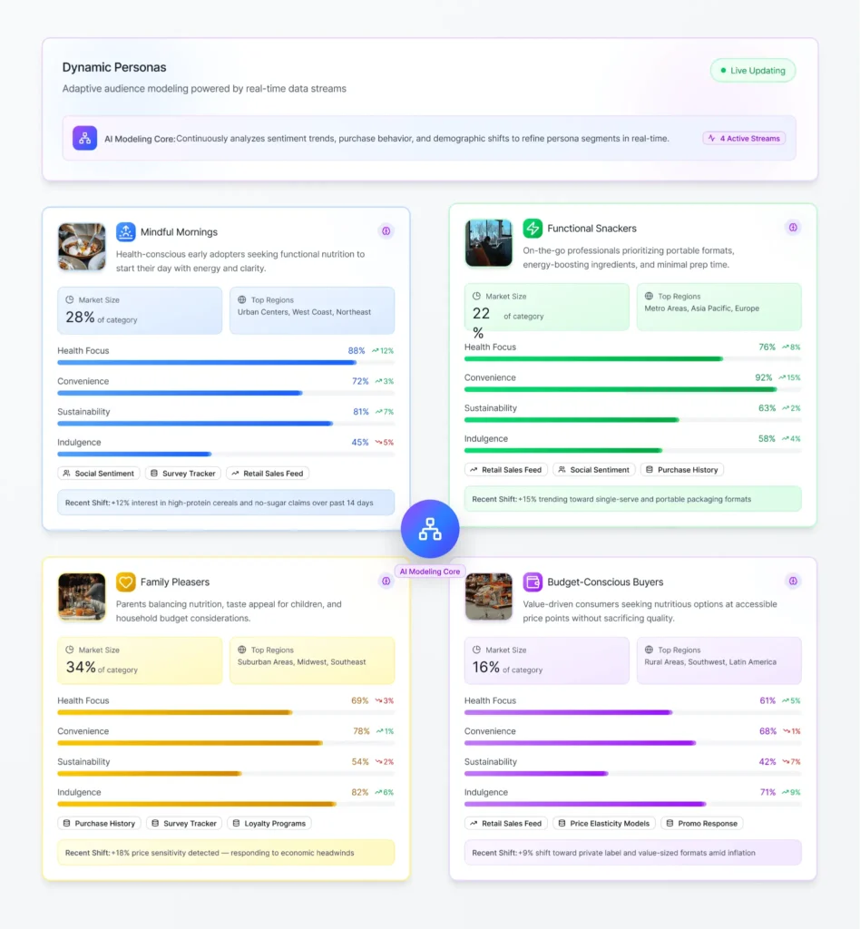
Task: Click the Mindful Mornings Recent Shift note
Action: coord(226,503)
